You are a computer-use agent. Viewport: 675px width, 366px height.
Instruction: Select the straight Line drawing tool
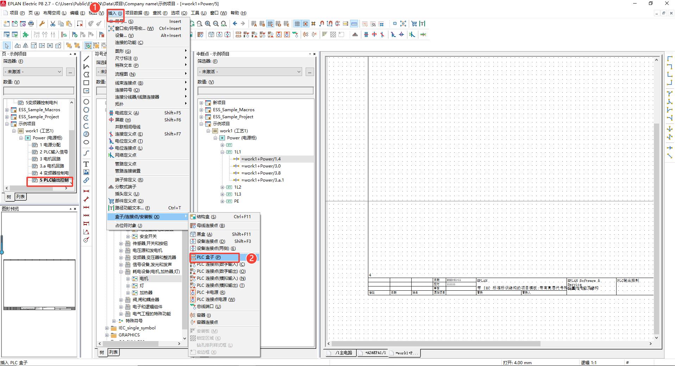click(x=86, y=58)
